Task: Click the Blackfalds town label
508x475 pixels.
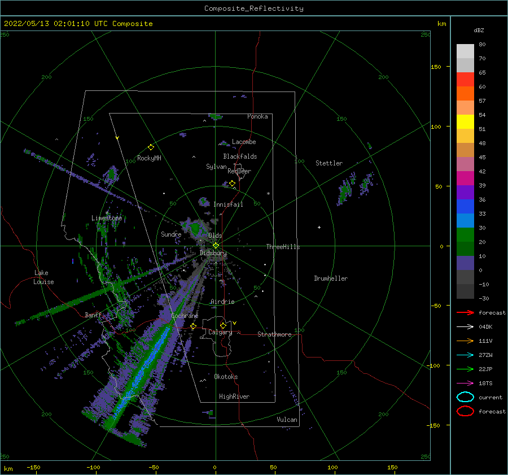Action: click(x=240, y=156)
